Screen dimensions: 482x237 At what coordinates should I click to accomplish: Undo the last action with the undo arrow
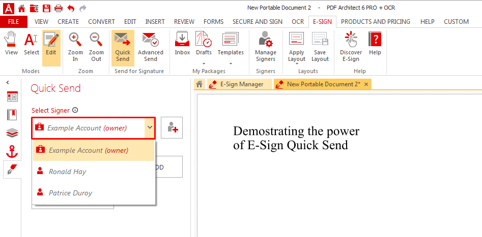point(71,8)
